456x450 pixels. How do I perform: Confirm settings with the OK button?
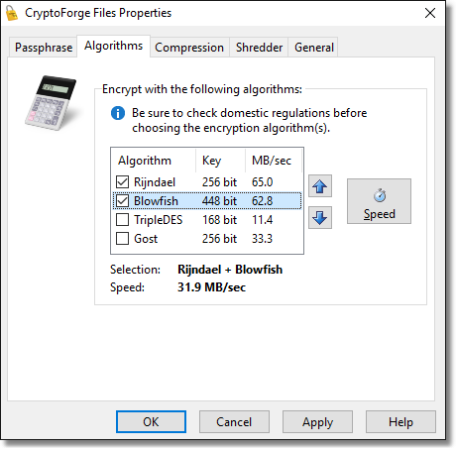coord(151,422)
